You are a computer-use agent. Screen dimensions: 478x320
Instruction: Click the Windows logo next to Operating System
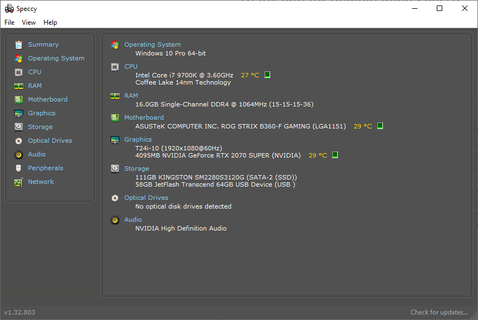(x=115, y=46)
